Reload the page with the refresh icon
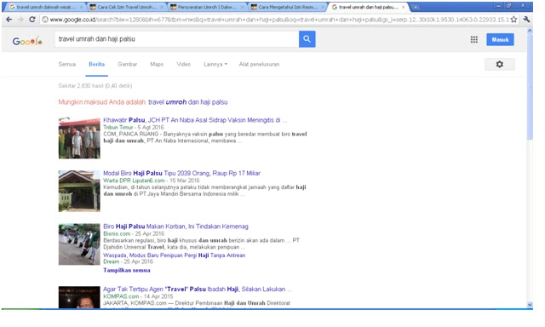This screenshot has width=545, height=327. tap(32, 20)
